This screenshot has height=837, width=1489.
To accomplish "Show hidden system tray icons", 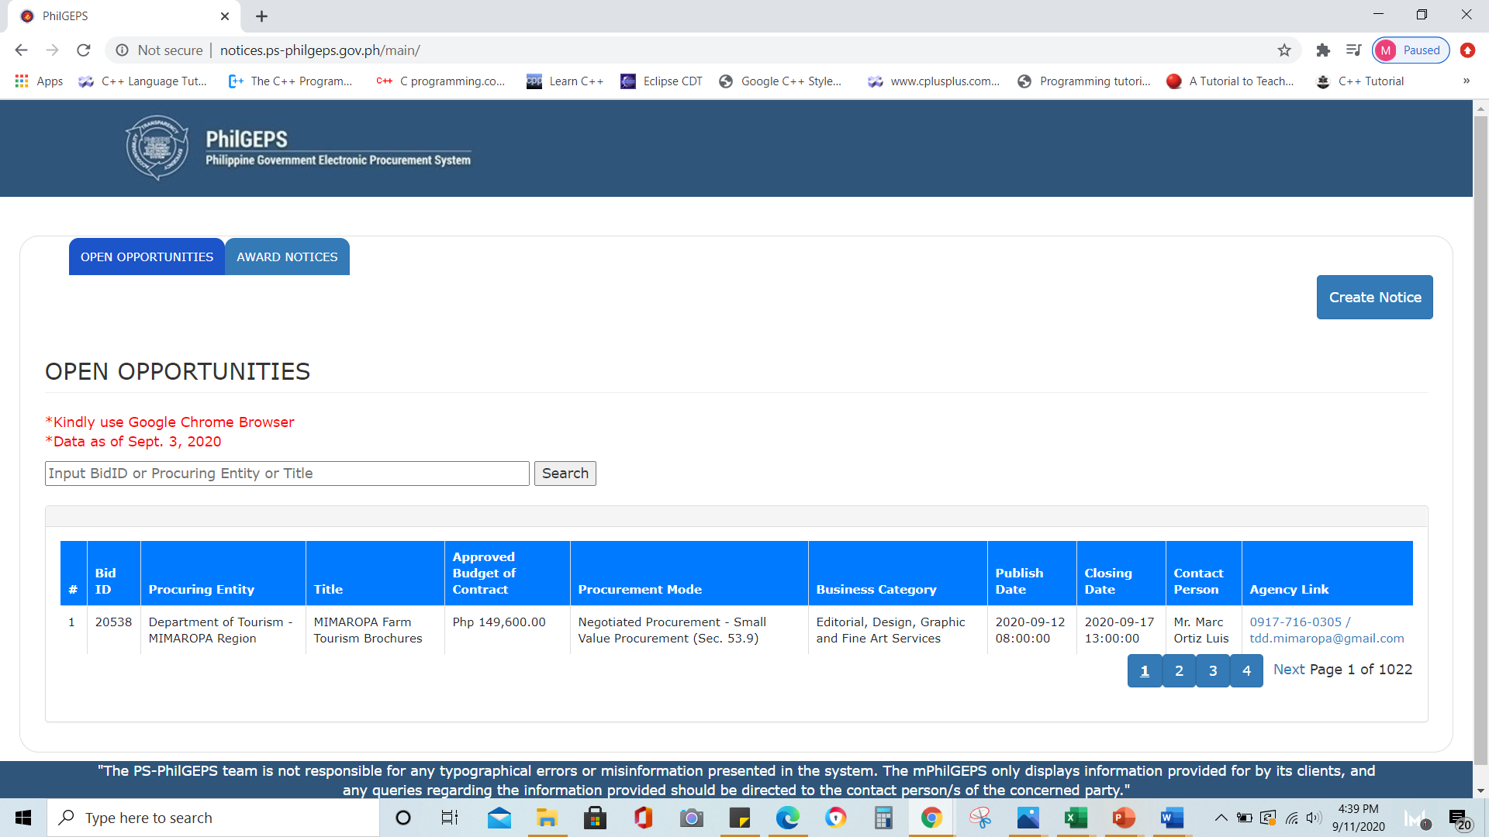I will (x=1221, y=818).
